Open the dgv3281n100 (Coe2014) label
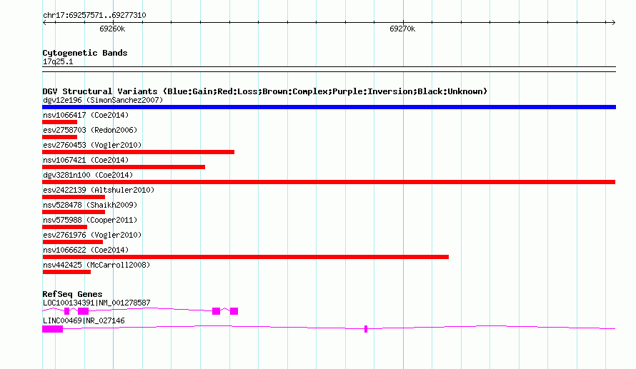Viewport: 636px width, 369px height. [88, 175]
